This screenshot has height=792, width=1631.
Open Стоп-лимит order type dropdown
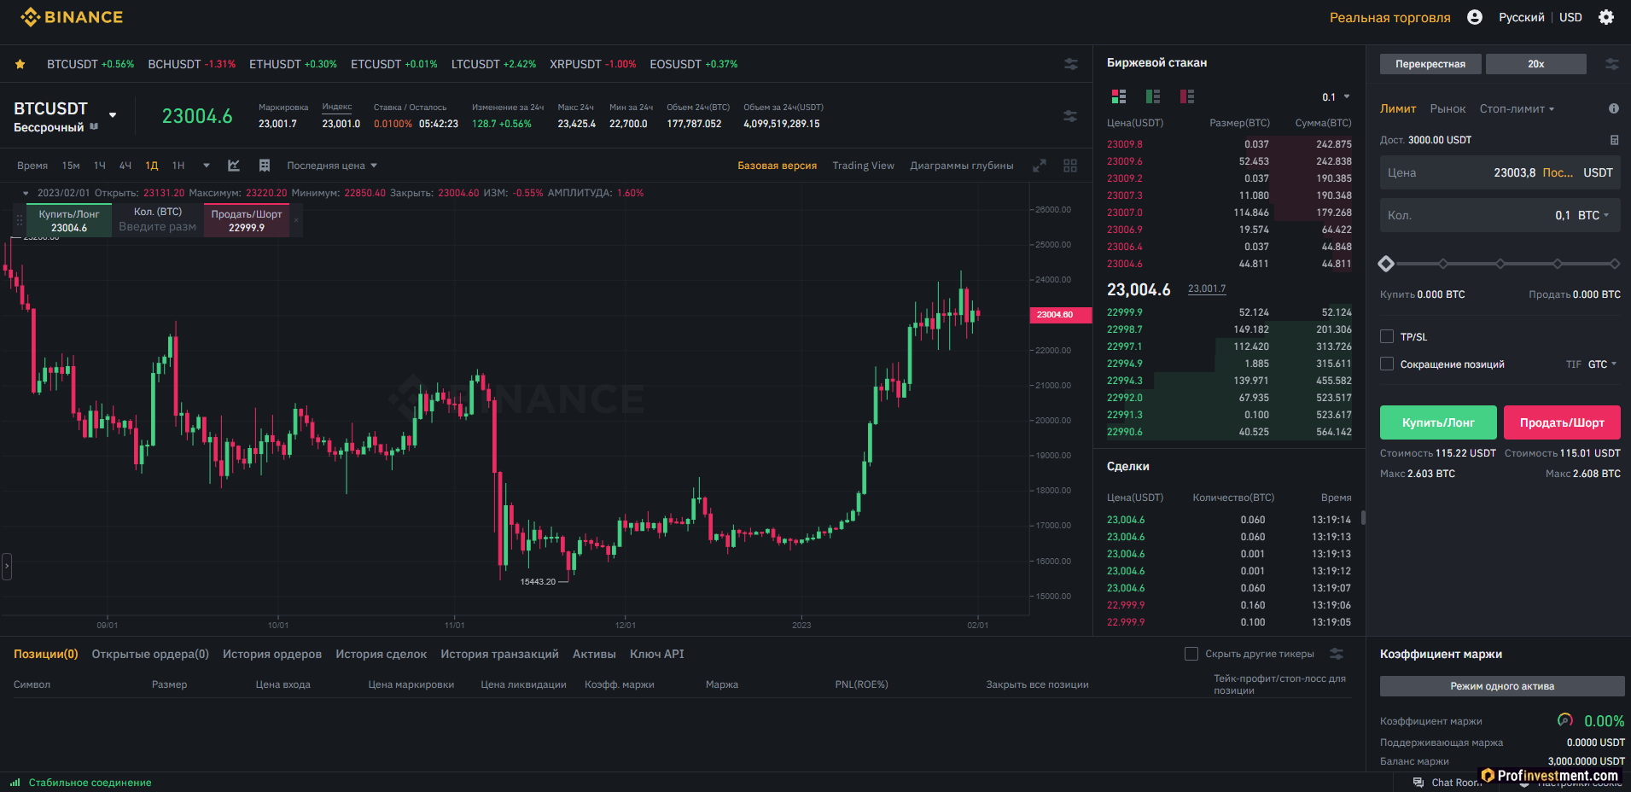pos(1517,108)
